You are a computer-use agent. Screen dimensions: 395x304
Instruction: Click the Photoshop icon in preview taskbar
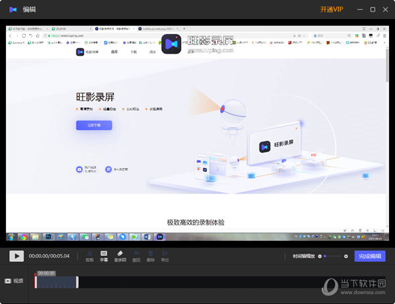tap(48, 236)
